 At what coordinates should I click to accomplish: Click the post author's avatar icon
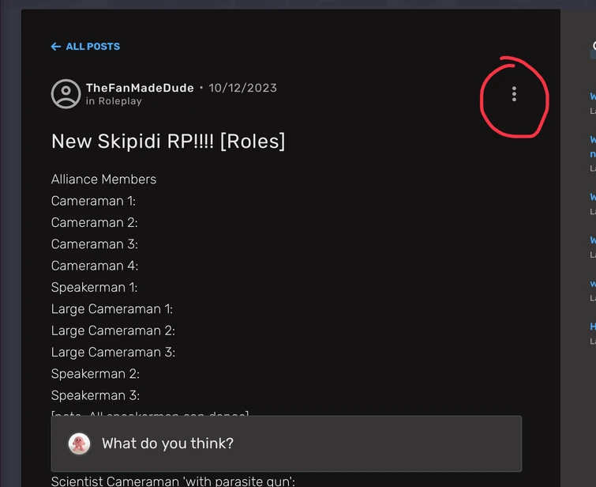[66, 94]
